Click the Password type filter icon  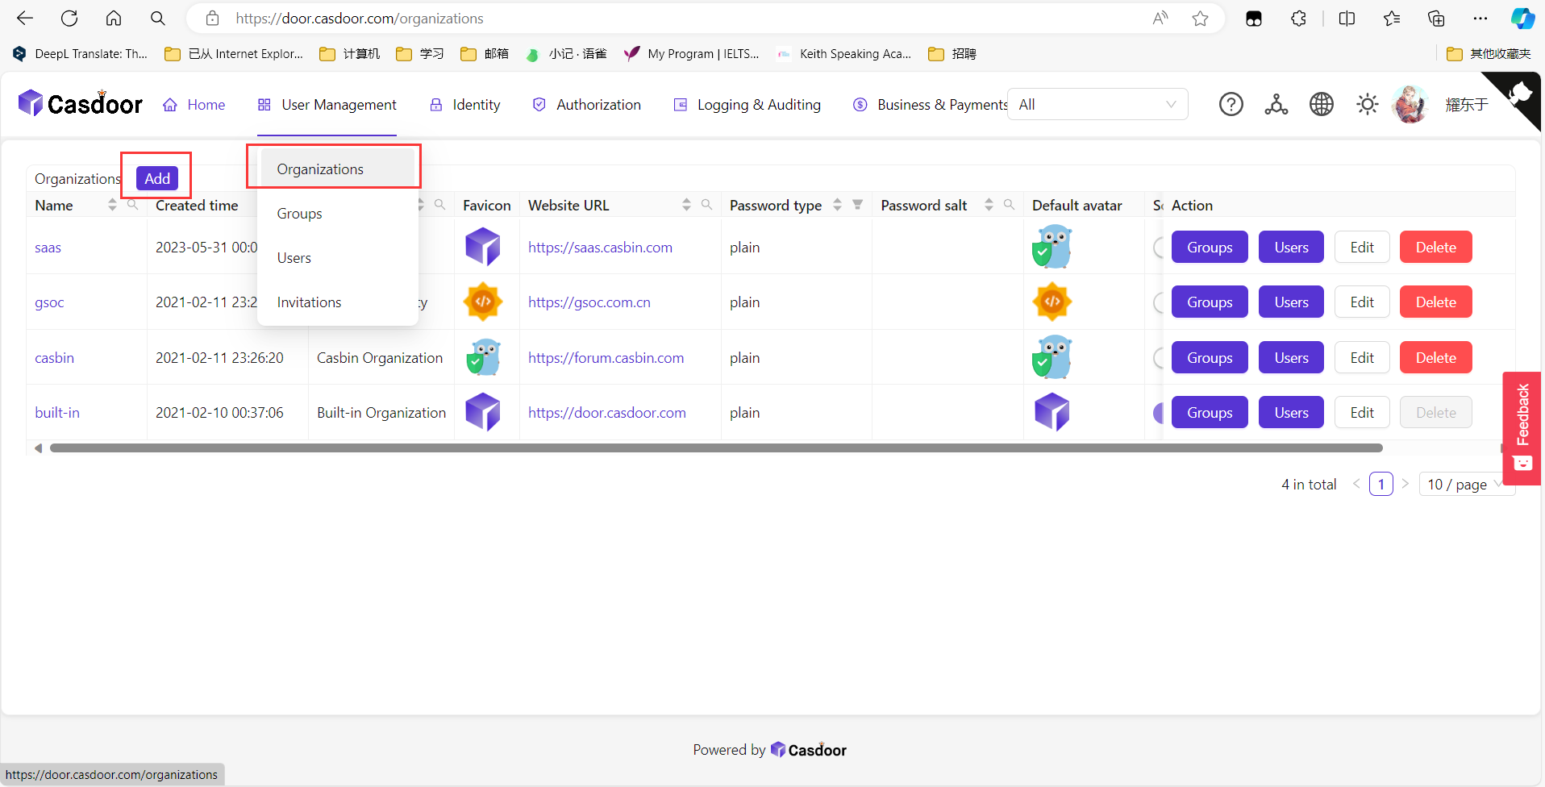pyautogui.click(x=858, y=205)
